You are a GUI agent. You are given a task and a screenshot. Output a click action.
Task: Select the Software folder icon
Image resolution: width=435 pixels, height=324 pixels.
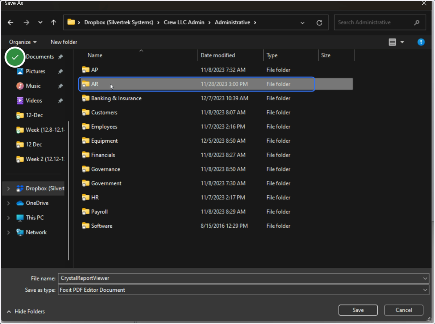tap(86, 226)
